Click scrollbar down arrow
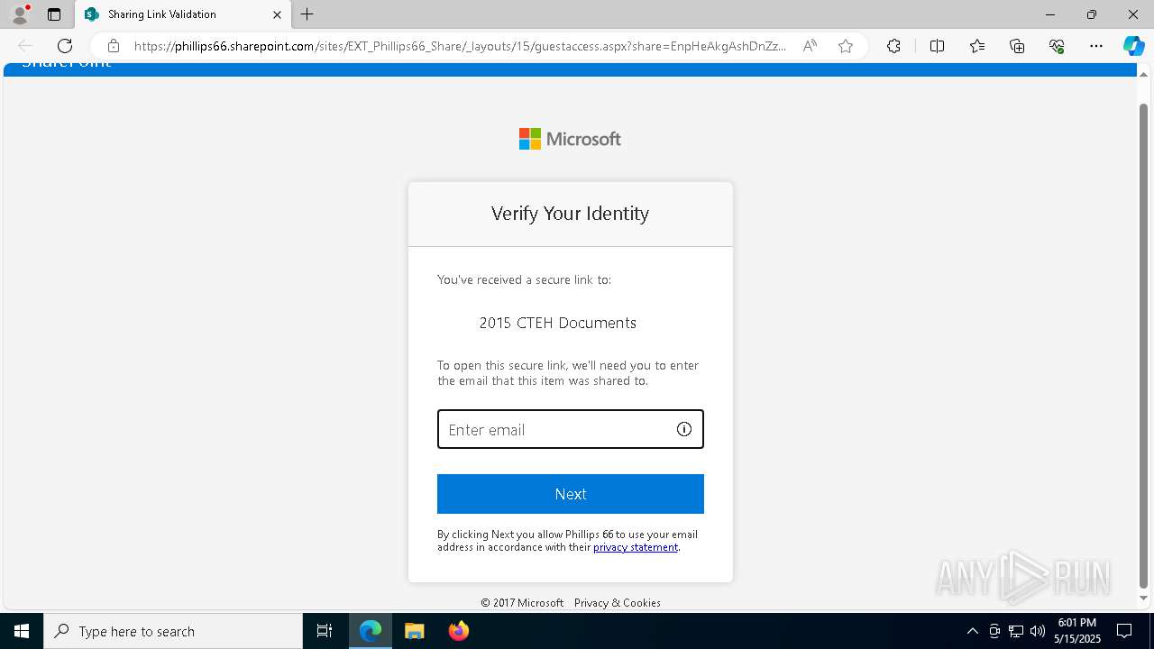This screenshot has height=649, width=1154. tap(1144, 598)
